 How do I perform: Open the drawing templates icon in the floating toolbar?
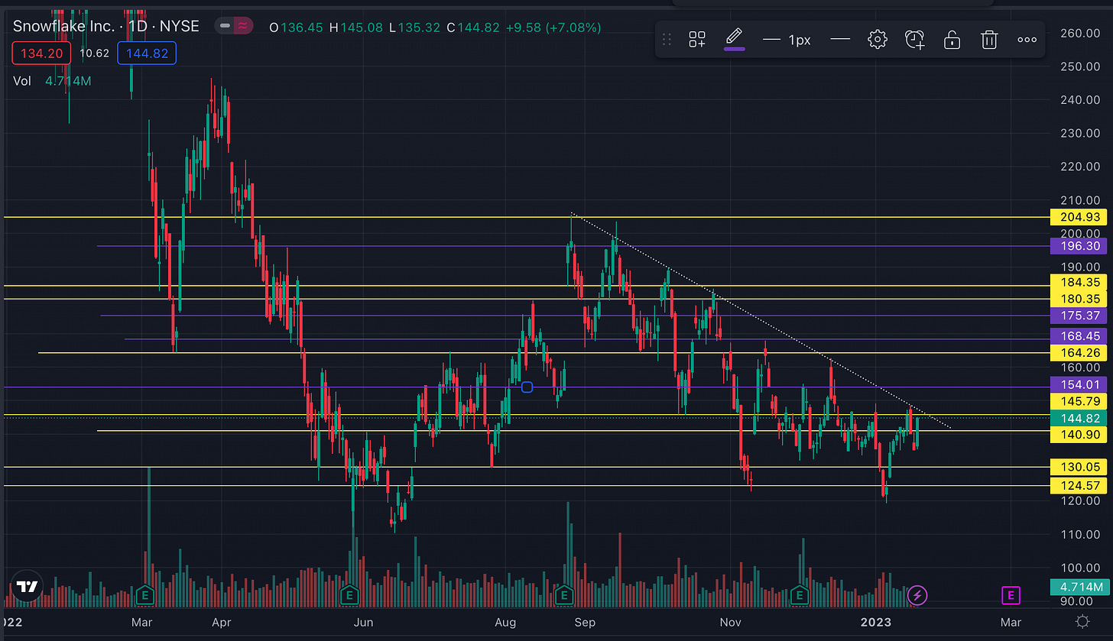(x=696, y=40)
